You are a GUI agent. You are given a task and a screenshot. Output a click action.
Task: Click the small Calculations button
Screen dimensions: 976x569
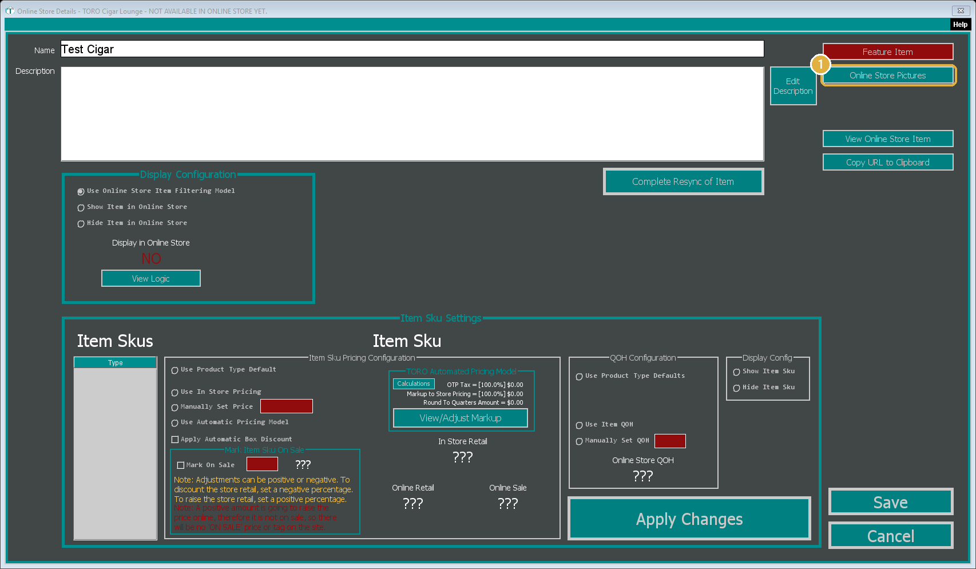(414, 384)
